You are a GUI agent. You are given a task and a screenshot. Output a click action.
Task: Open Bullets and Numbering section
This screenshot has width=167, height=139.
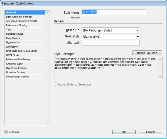click(x=25, y=60)
